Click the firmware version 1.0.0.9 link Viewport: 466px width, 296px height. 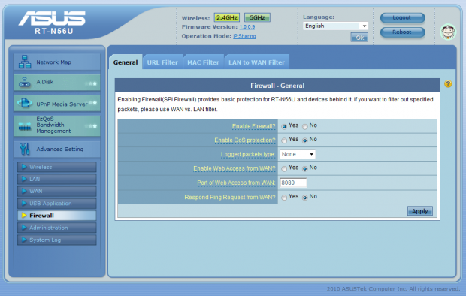pos(247,27)
